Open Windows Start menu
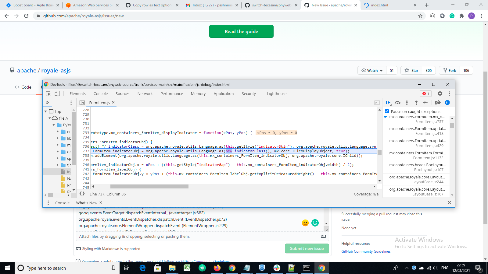Image resolution: width=488 pixels, height=274 pixels. 7,268
